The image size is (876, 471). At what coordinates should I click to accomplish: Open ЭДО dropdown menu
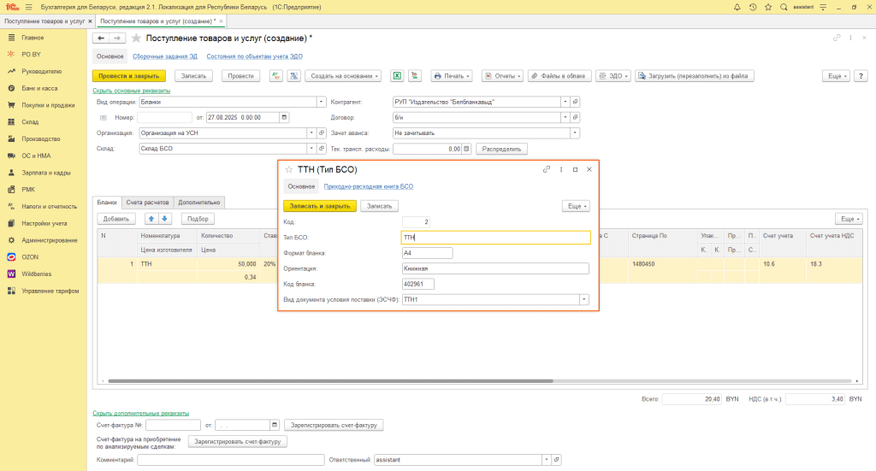tap(613, 76)
